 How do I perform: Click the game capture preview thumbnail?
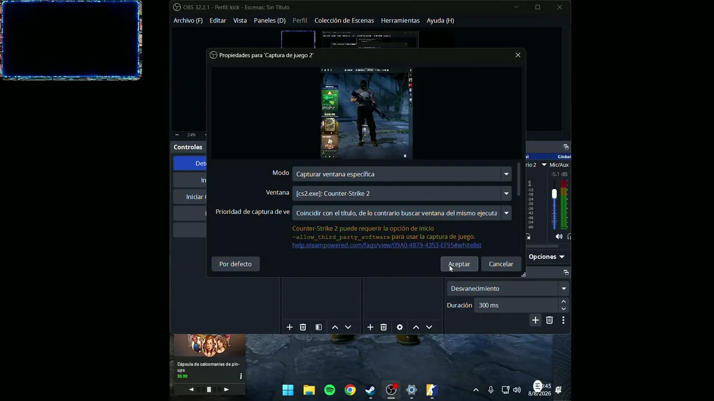[366, 114]
